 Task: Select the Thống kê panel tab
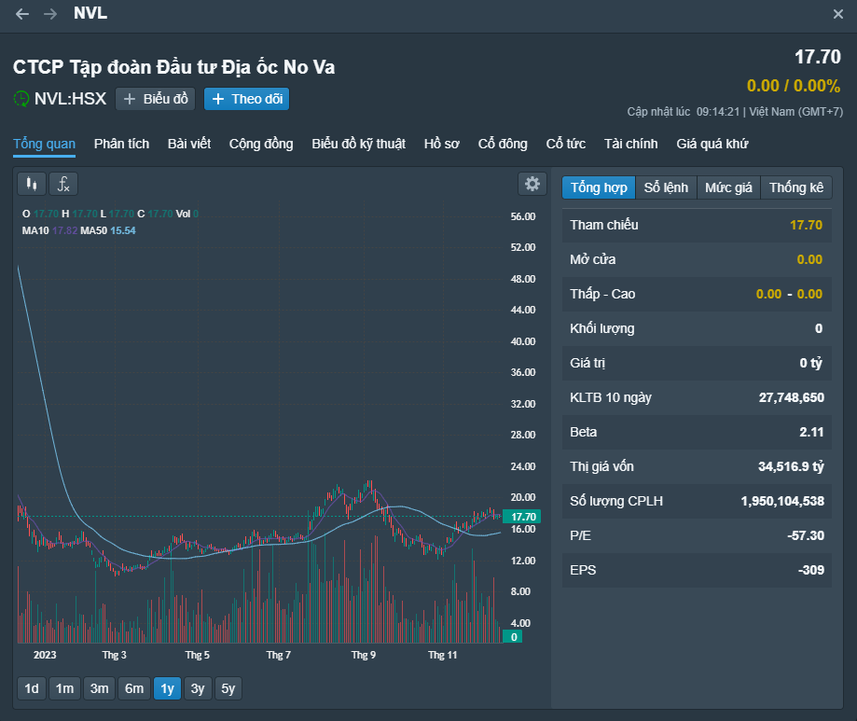click(795, 187)
